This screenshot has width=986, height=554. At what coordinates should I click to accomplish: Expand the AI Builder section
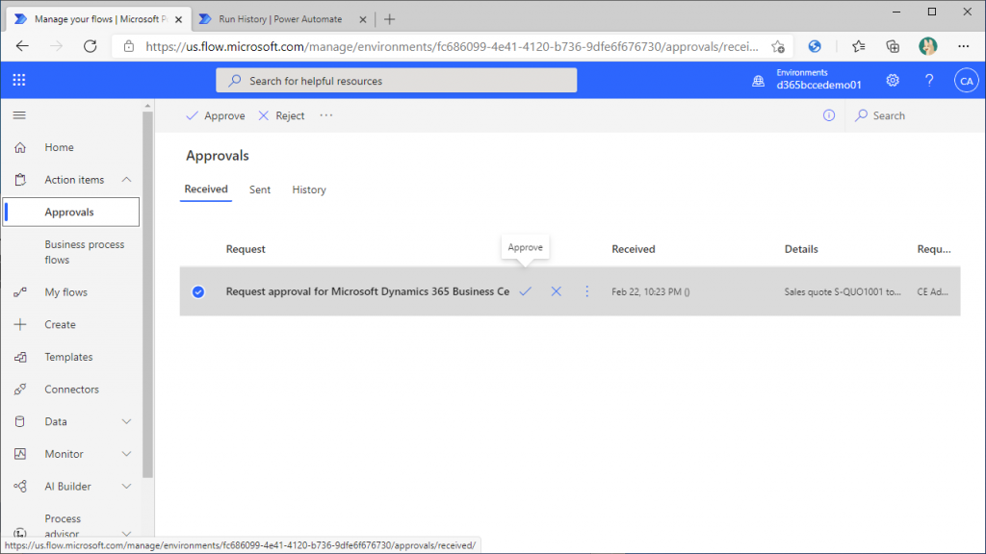[126, 486]
